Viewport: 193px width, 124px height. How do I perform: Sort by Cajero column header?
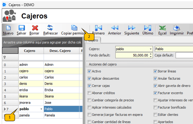coord(31,51)
